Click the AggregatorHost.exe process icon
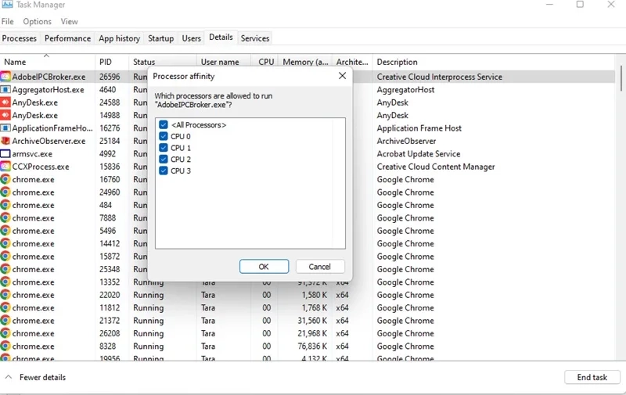 click(x=5, y=90)
